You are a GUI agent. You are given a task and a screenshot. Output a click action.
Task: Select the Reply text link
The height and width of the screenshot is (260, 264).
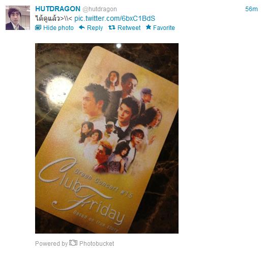(x=95, y=28)
